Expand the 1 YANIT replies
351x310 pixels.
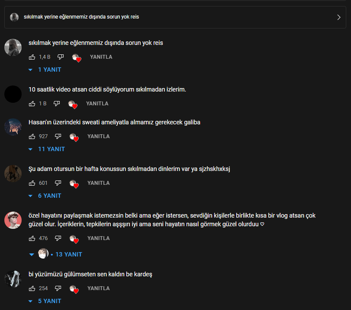tap(45, 70)
